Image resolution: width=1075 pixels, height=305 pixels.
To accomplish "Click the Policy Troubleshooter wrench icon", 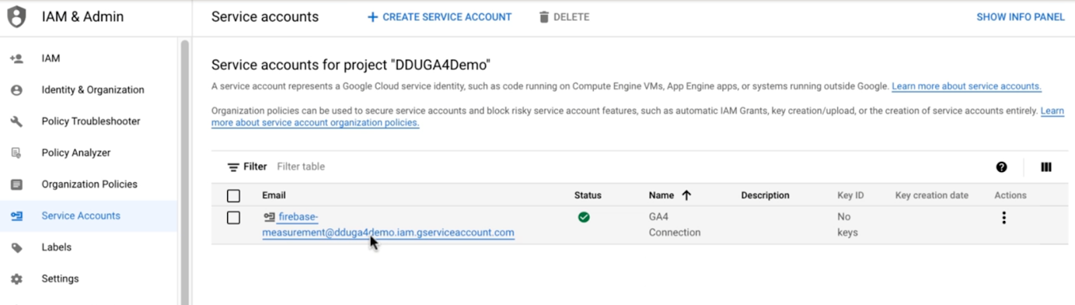I will (x=17, y=122).
